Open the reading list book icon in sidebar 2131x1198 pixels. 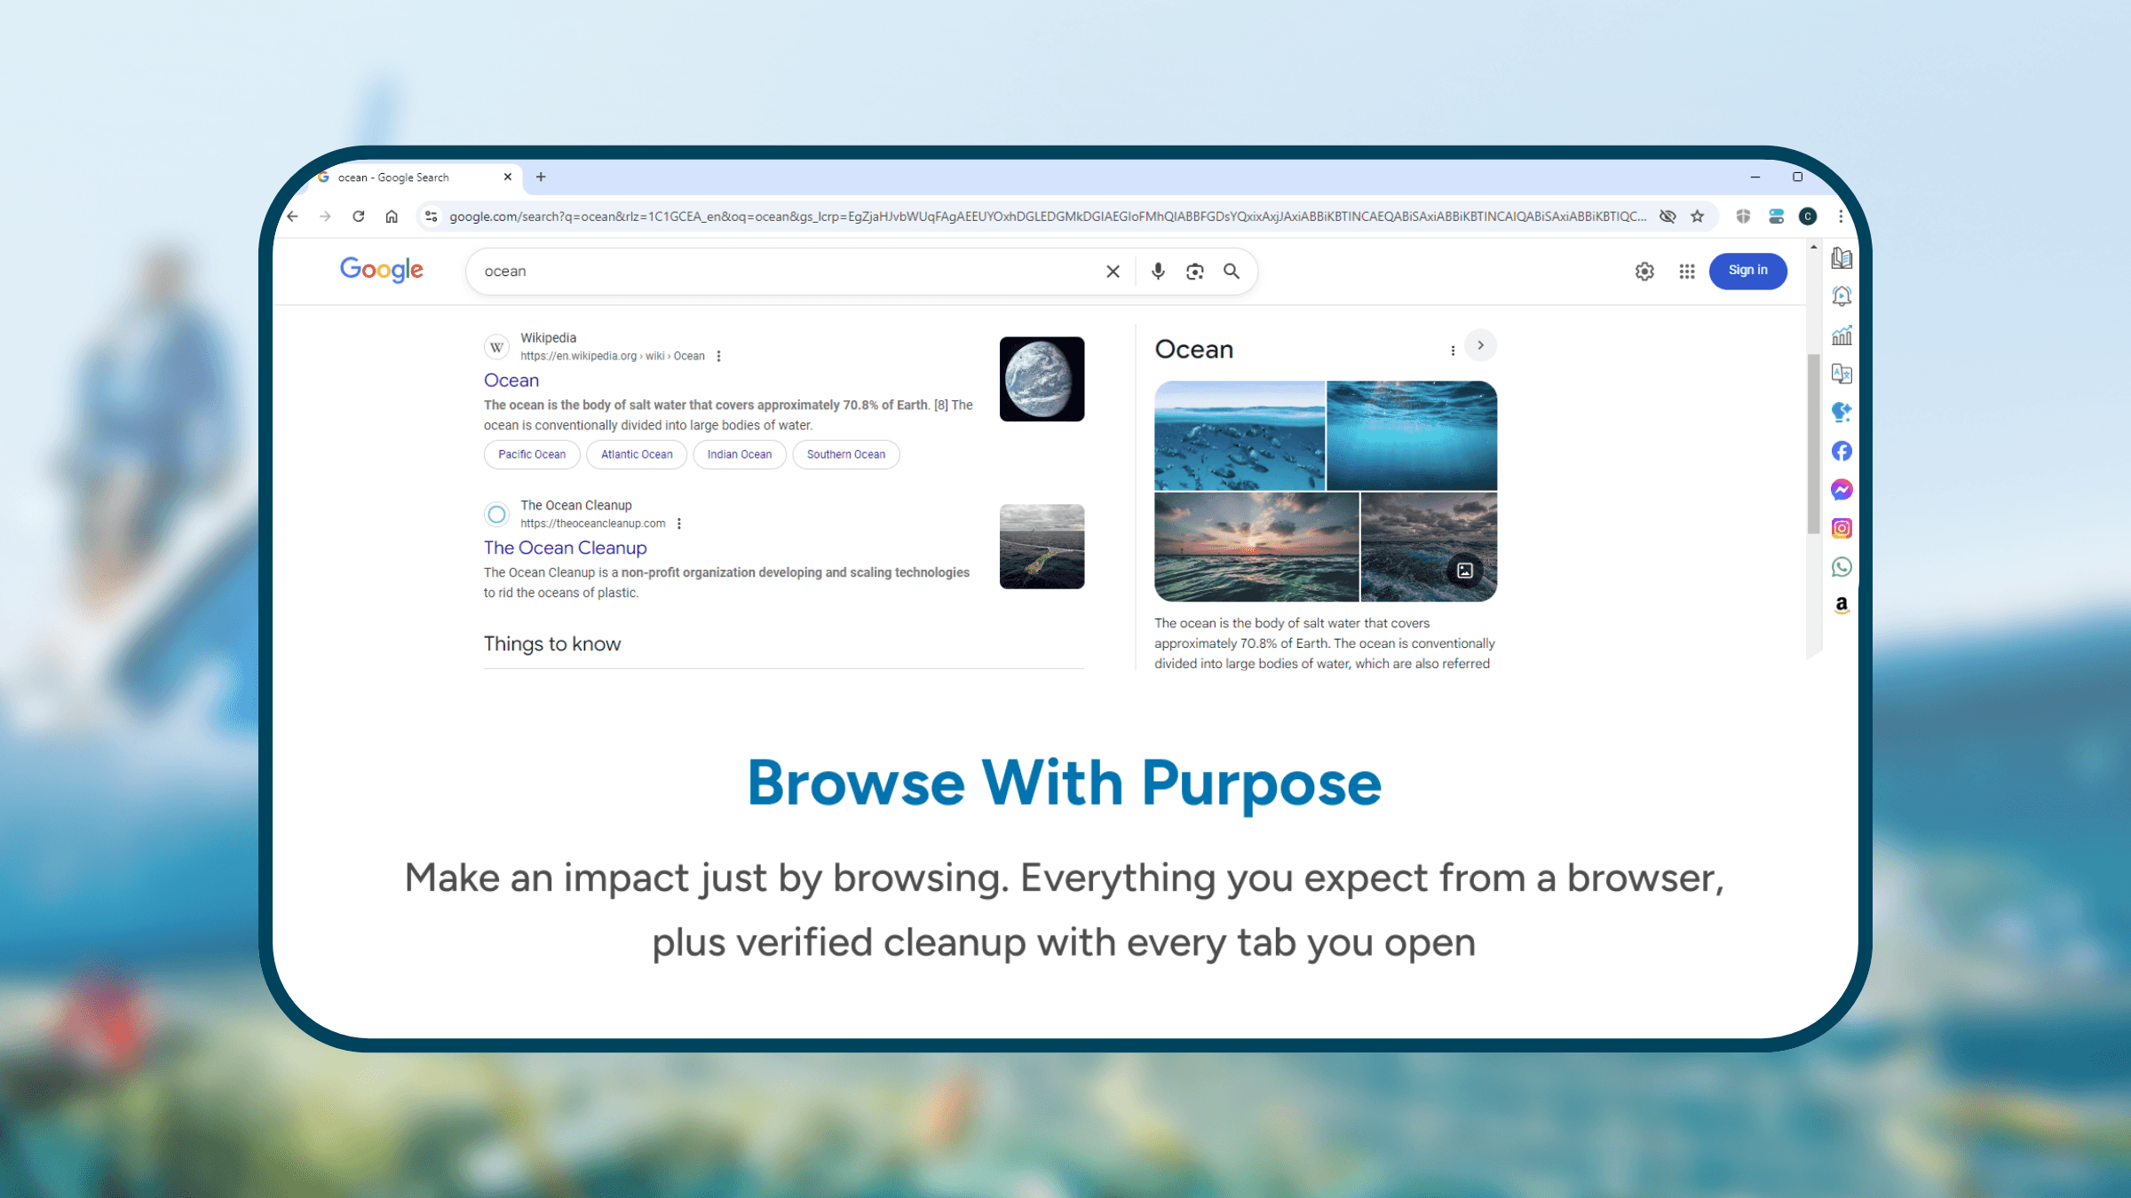[1842, 258]
